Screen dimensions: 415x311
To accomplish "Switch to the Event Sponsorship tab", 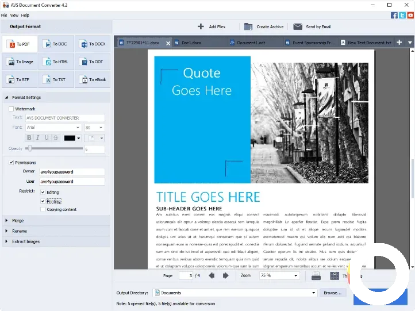I will [x=311, y=43].
